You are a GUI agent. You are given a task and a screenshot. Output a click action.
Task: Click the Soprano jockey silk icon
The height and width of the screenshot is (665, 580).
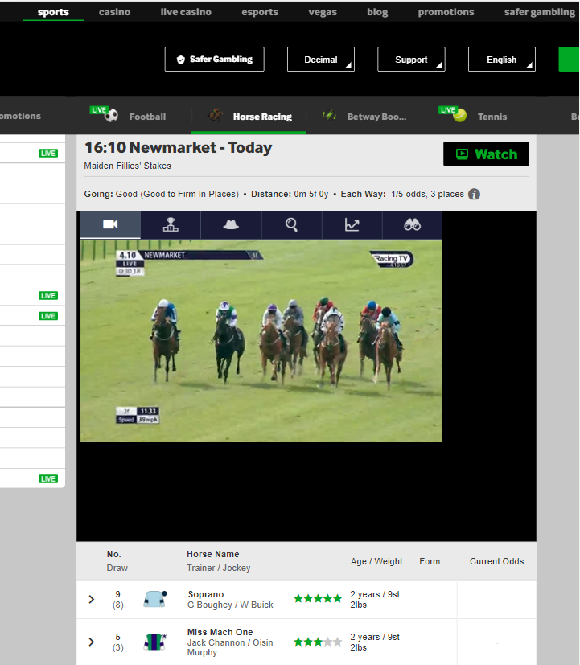(x=155, y=599)
